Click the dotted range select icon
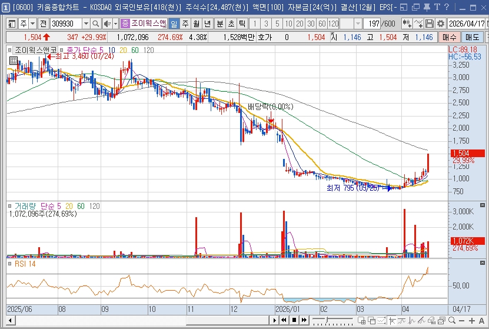This screenshot has height=329, width=489. coord(381,320)
